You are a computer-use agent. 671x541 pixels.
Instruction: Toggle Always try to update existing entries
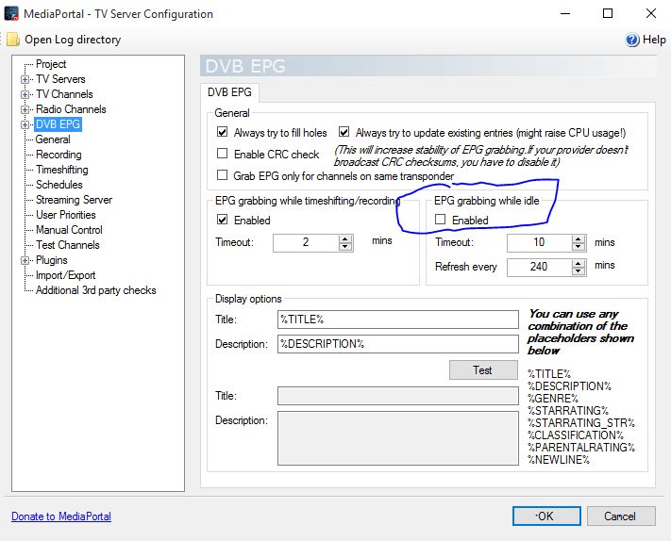[x=344, y=132]
